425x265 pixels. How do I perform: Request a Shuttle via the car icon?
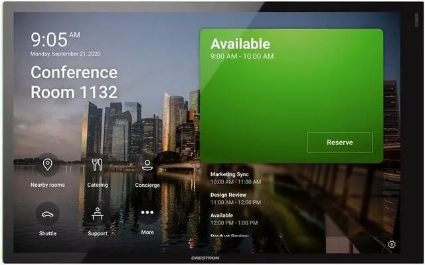tap(47, 215)
